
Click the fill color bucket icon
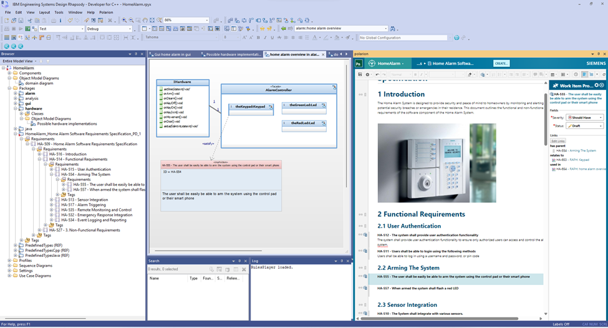[x=337, y=37]
